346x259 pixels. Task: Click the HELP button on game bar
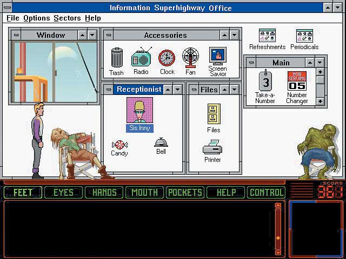pyautogui.click(x=226, y=192)
